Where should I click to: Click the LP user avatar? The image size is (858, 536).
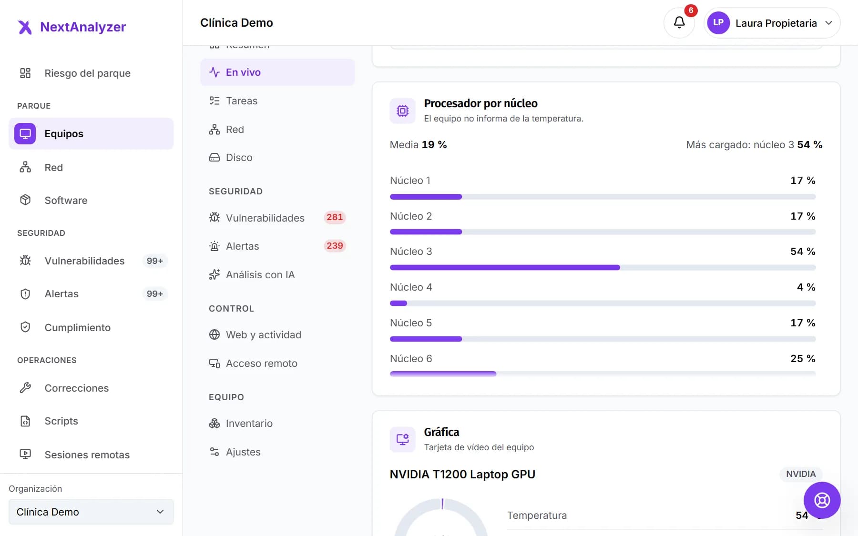click(x=718, y=23)
